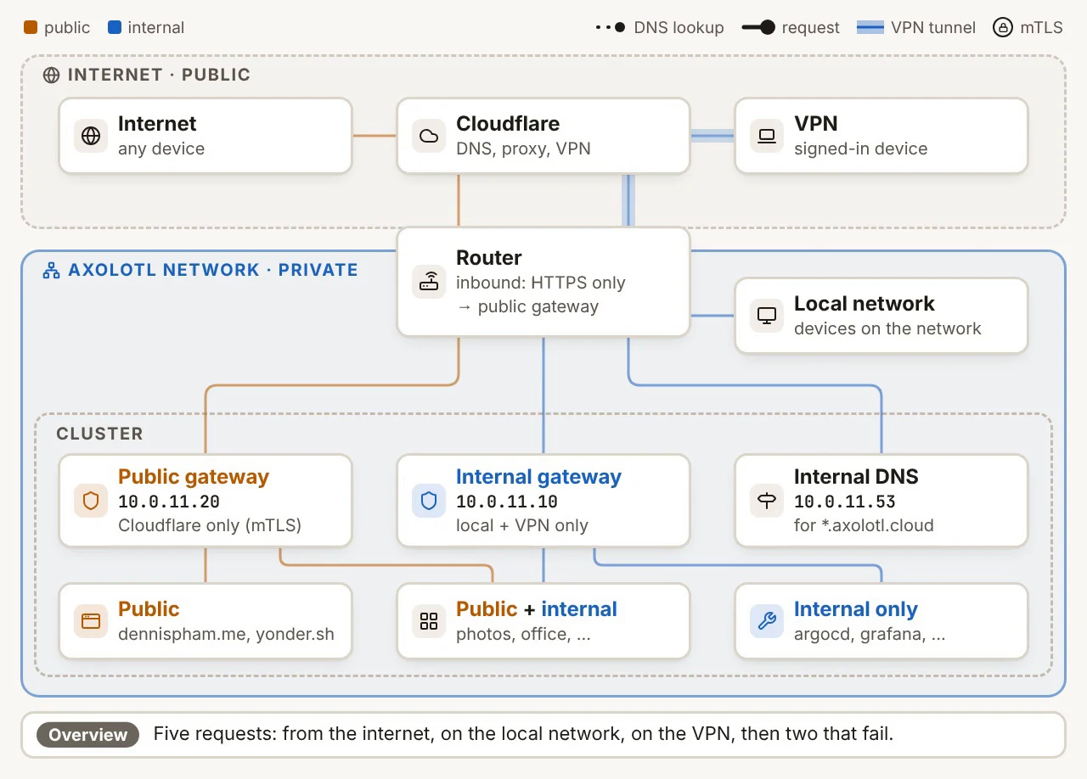Select the blue internal legend swatch
Image resolution: width=1087 pixels, height=779 pixels.
tap(115, 28)
